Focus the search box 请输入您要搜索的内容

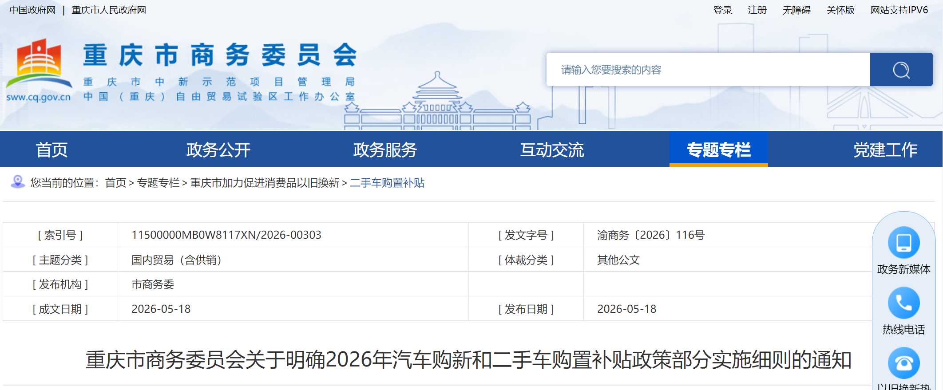(708, 70)
